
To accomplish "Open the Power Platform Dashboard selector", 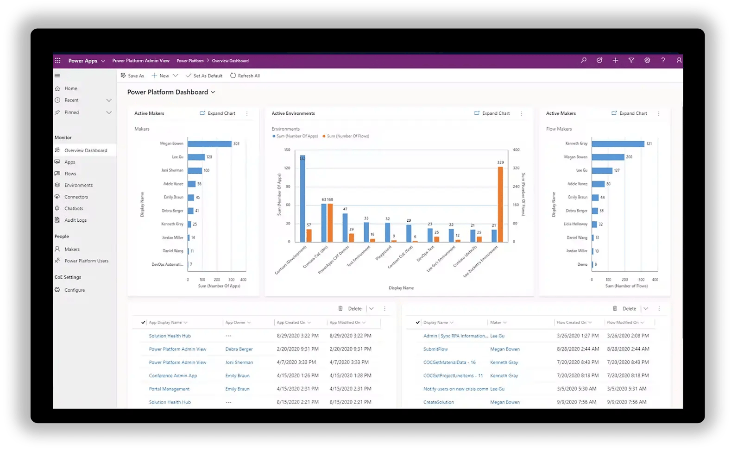I will click(171, 92).
